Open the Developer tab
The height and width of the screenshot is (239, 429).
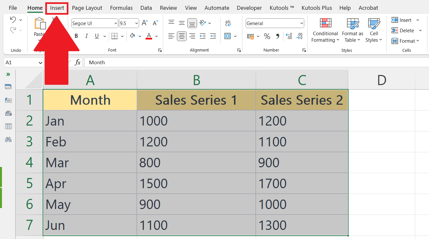pyautogui.click(x=249, y=8)
